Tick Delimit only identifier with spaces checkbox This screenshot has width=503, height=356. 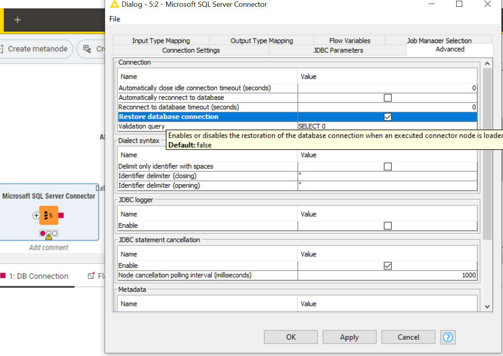[x=388, y=166]
